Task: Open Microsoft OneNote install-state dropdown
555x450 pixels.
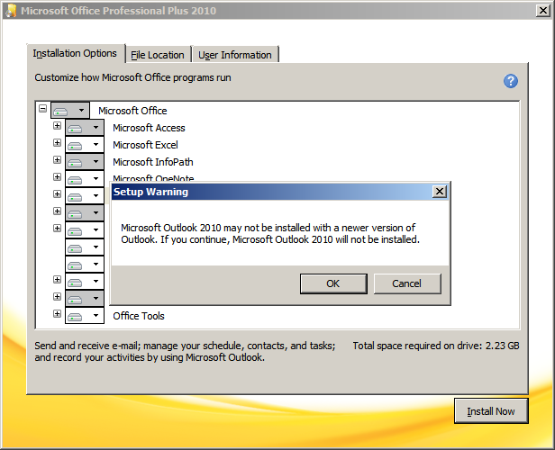Action: pyautogui.click(x=85, y=178)
